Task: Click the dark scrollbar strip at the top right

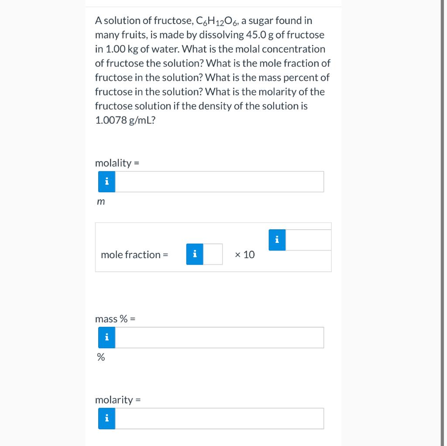Action: click(443, 22)
